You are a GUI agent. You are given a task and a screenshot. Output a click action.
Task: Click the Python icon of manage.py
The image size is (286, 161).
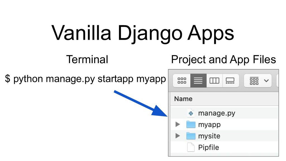point(191,113)
